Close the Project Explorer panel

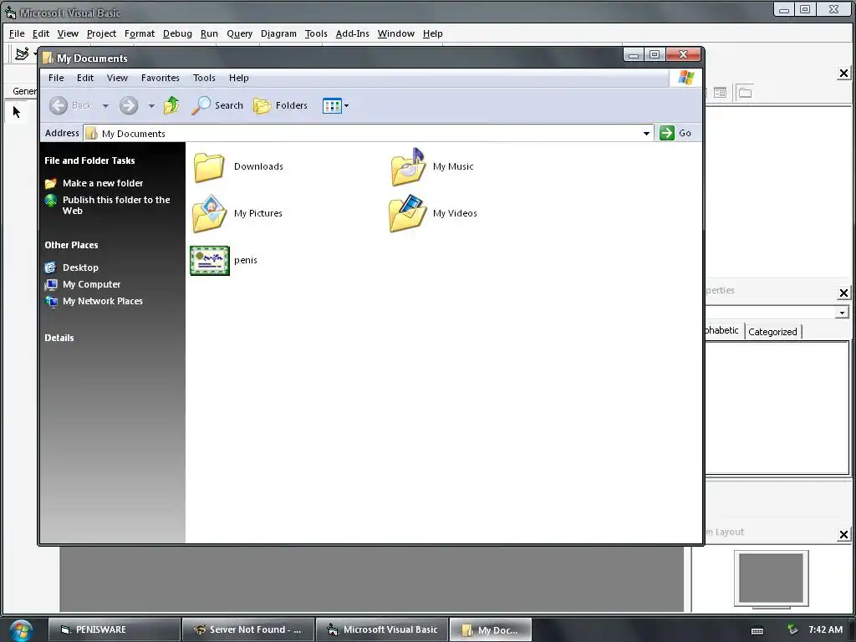[x=843, y=74]
